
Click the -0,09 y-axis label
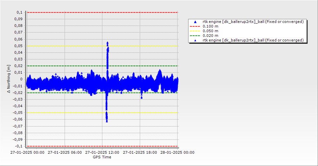tap(18, 139)
